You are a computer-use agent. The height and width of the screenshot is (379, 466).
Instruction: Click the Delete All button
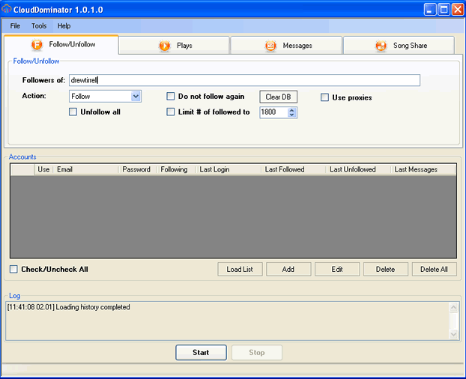pyautogui.click(x=435, y=270)
